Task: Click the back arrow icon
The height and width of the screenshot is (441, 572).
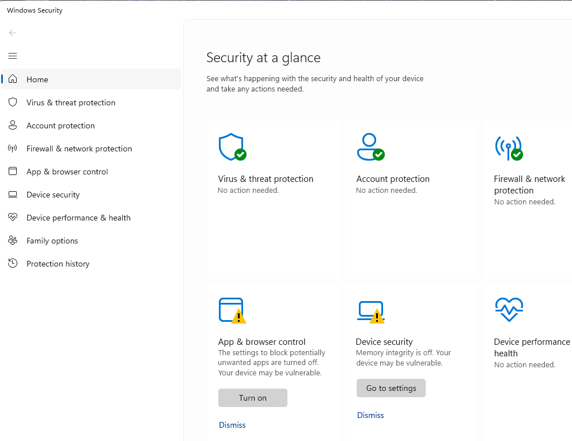Action: pyautogui.click(x=13, y=33)
